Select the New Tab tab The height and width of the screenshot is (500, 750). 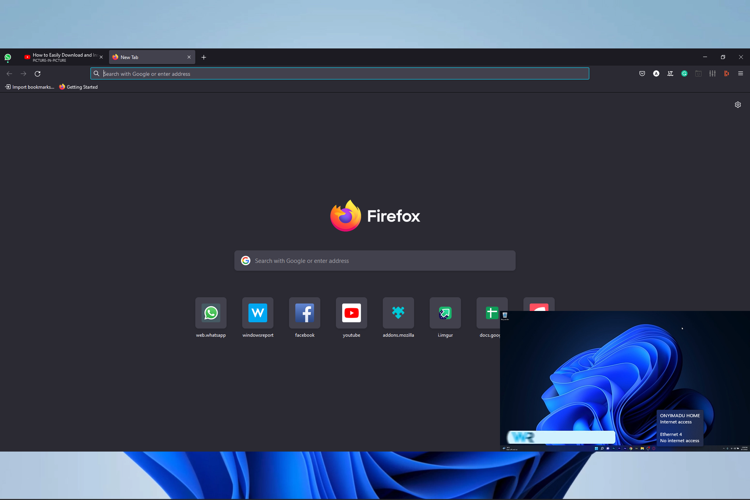coord(152,57)
